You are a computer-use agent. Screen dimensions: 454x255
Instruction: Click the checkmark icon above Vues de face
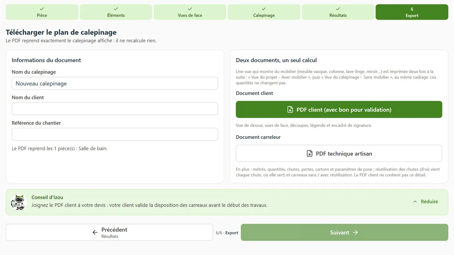(x=190, y=9)
